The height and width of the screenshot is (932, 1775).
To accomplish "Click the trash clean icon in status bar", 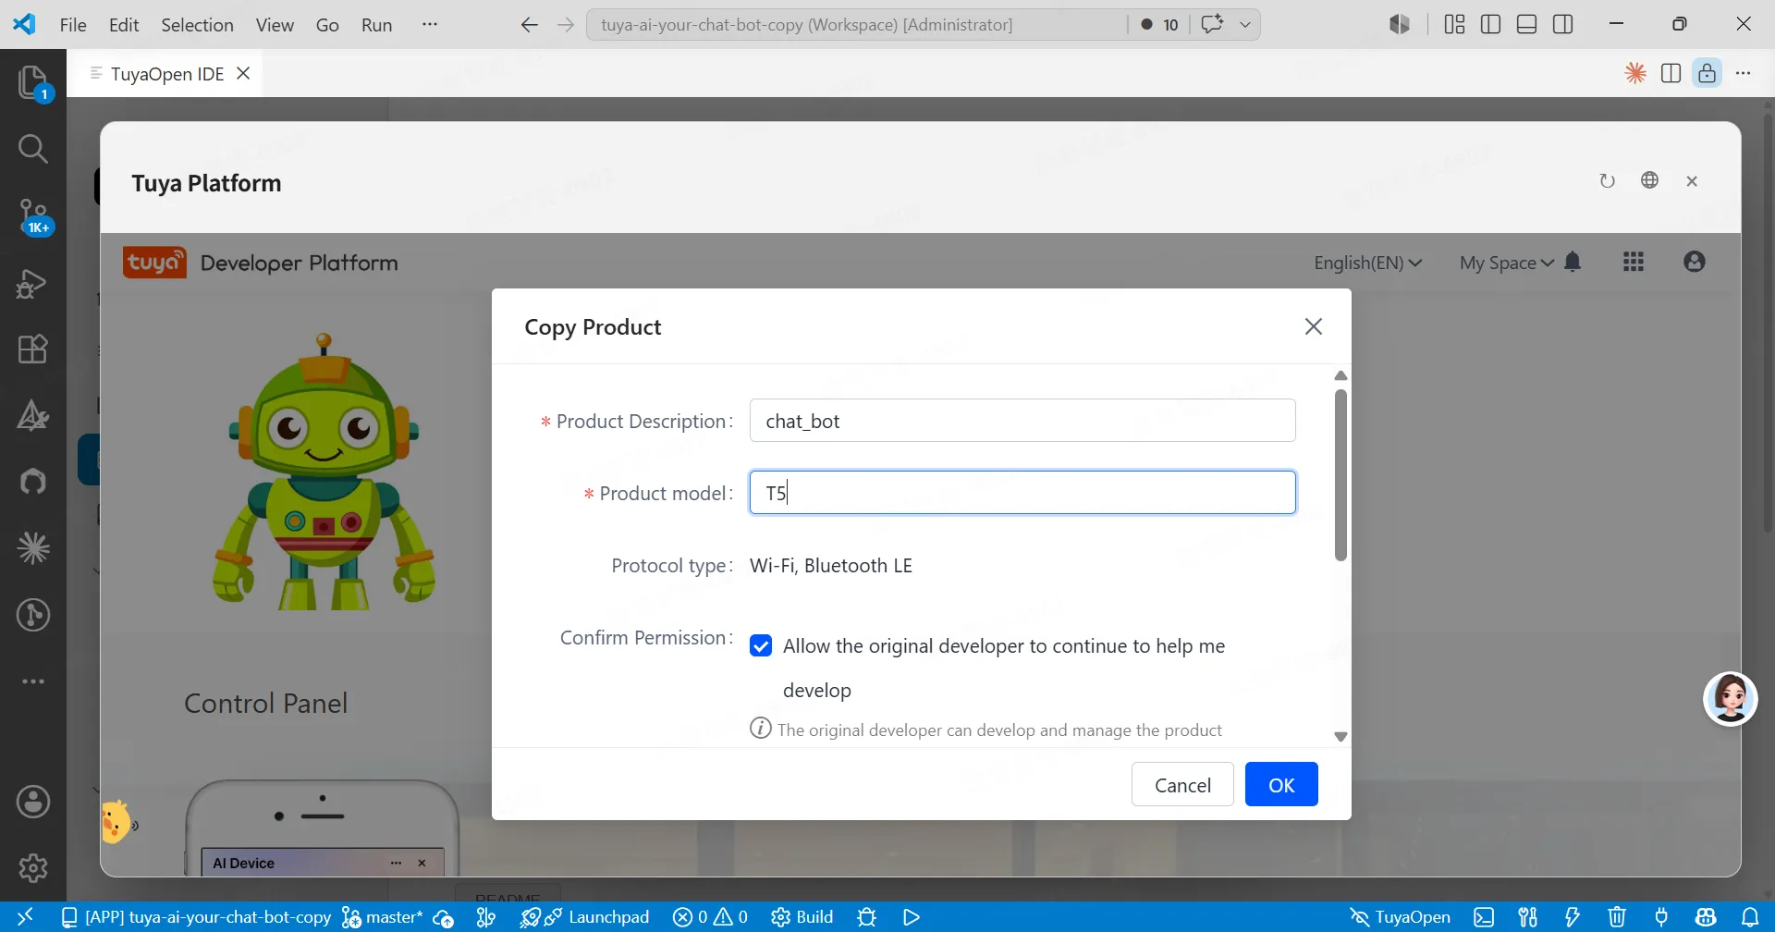I will pyautogui.click(x=1617, y=917).
